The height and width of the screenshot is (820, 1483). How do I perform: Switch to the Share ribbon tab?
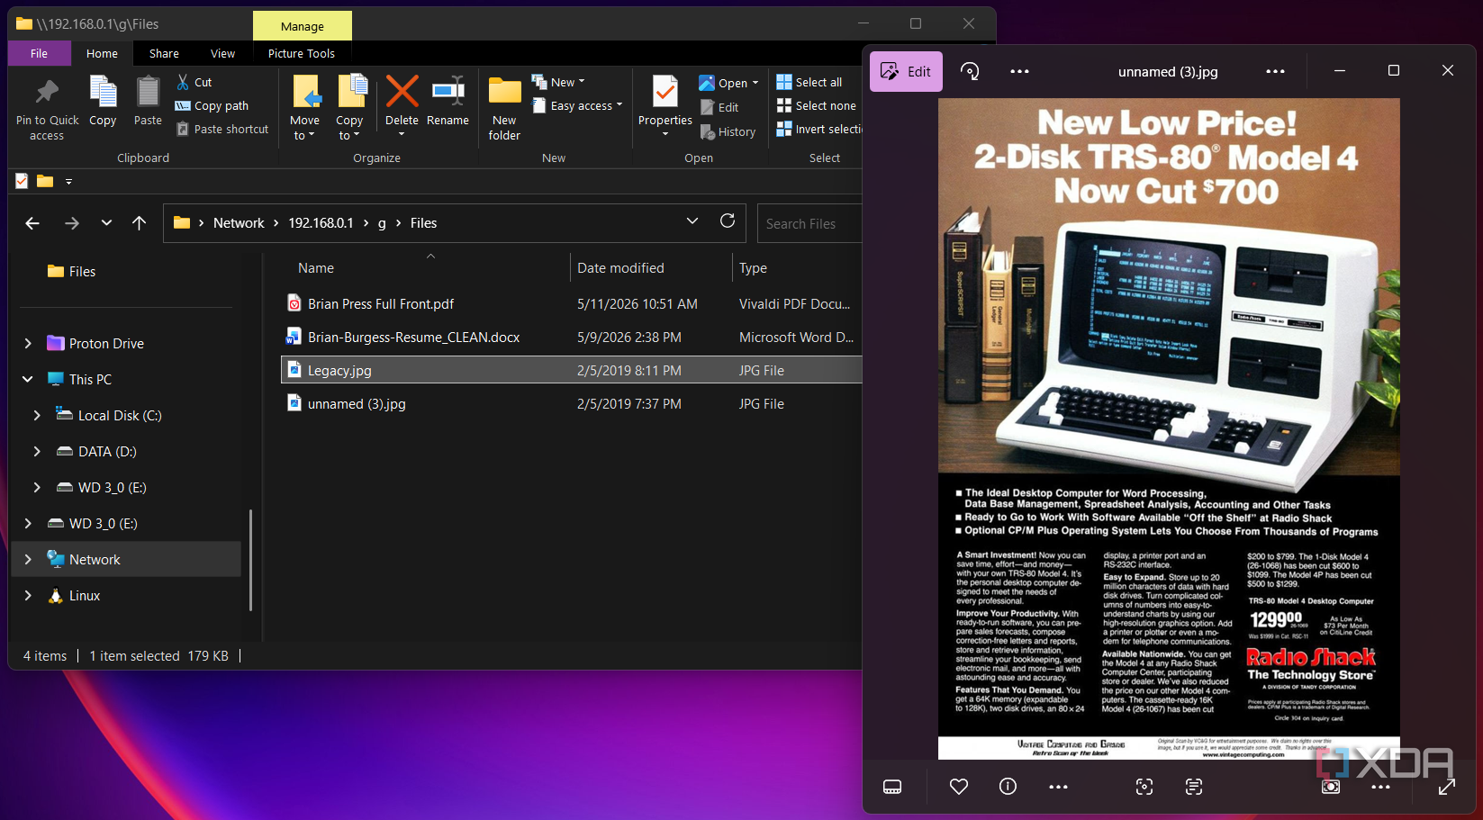[x=164, y=53]
